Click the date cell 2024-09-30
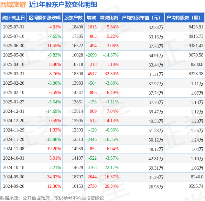The width and height of the screenshot is (205, 201). (14, 177)
